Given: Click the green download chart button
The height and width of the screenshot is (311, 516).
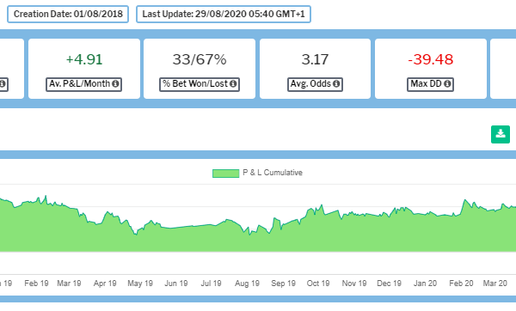Looking at the screenshot, I should (501, 134).
